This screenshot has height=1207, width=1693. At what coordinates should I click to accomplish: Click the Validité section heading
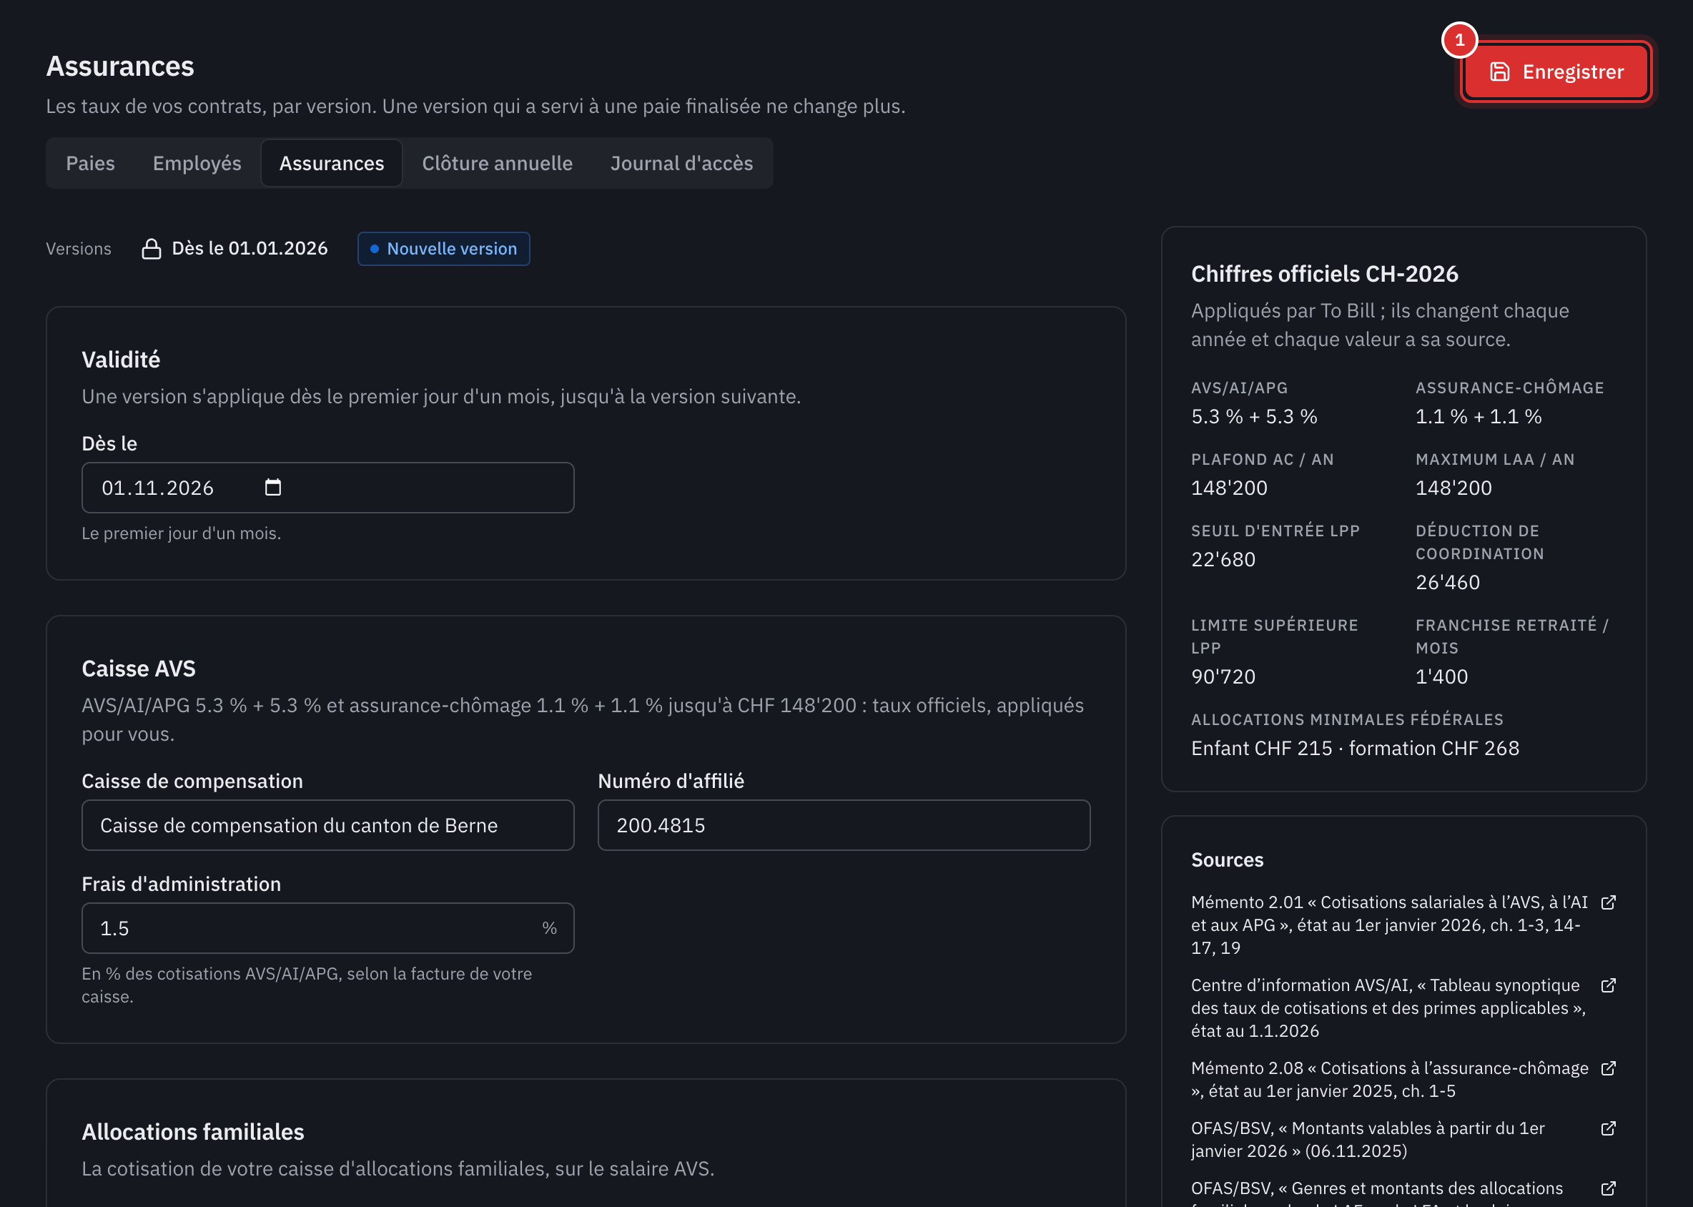[121, 360]
